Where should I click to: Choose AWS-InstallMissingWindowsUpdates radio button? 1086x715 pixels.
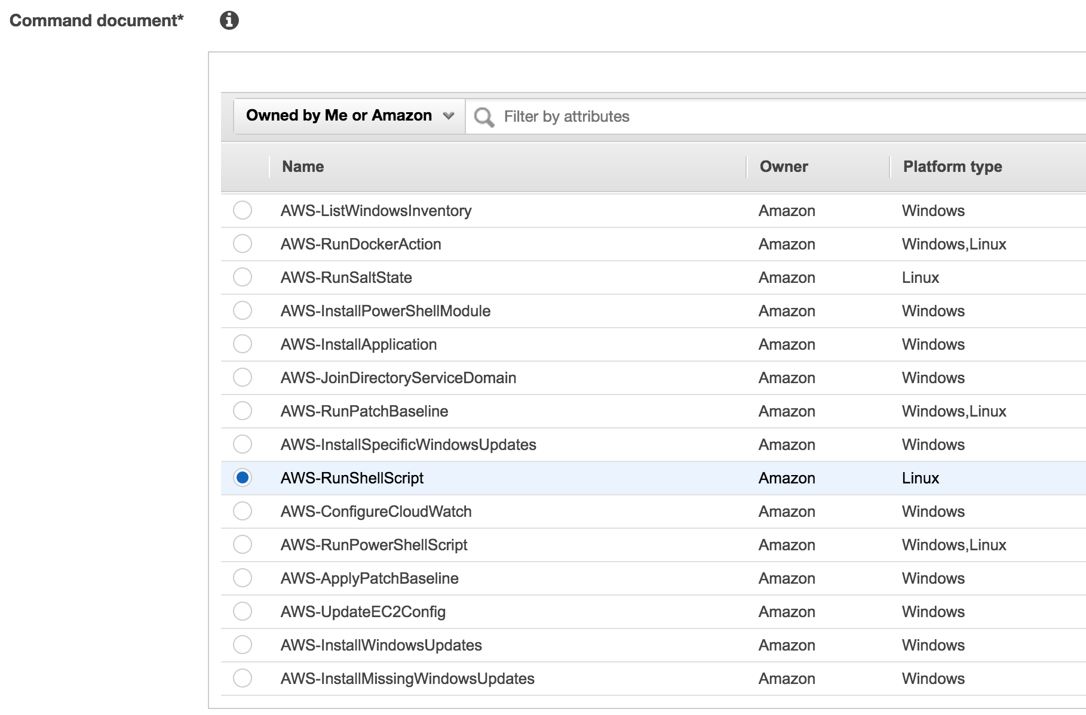[x=243, y=678]
